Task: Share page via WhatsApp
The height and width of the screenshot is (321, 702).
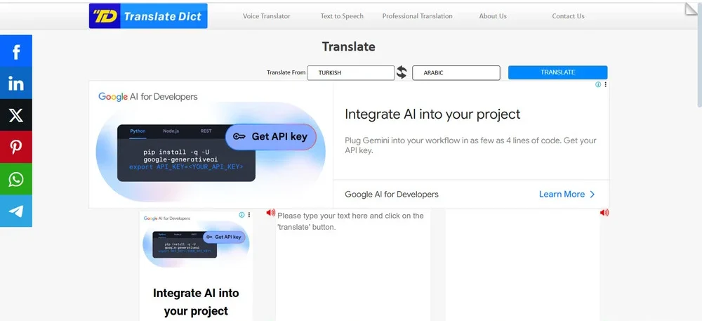Action: (16, 179)
